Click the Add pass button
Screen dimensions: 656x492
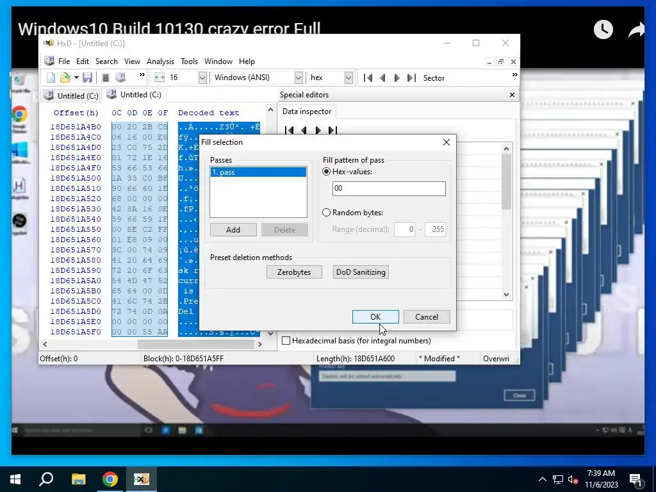coord(233,230)
